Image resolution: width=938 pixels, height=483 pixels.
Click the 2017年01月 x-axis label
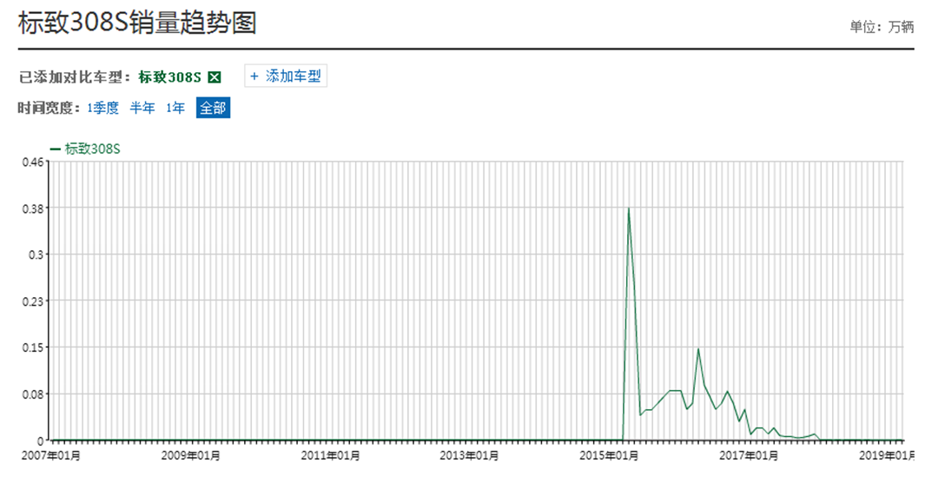point(749,455)
